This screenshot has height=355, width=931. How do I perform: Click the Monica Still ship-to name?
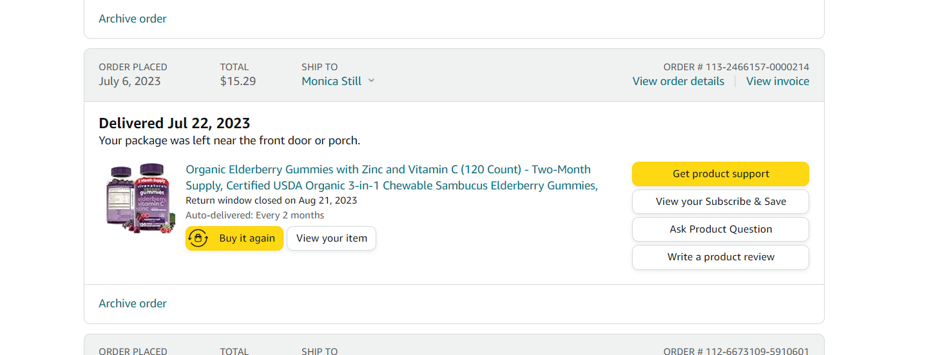pos(331,81)
